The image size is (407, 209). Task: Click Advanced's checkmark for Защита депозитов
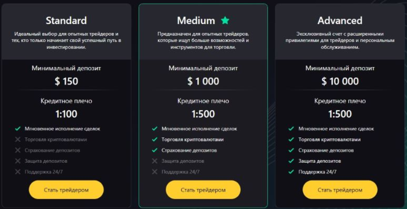coord(291,161)
